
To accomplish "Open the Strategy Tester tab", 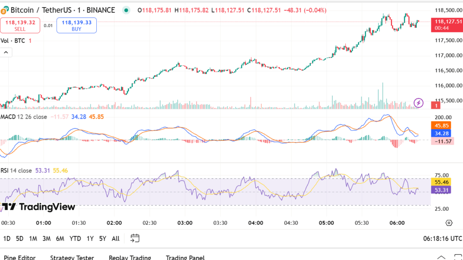I will (72, 257).
